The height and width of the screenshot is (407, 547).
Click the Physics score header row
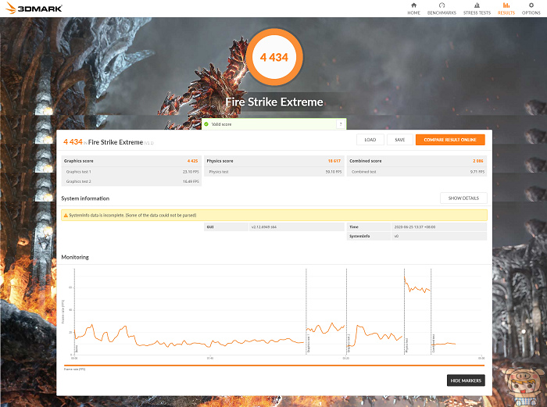tap(273, 161)
